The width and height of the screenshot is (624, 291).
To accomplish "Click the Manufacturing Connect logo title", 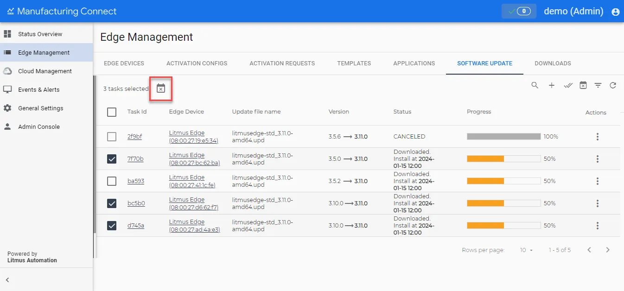I will pos(62,11).
